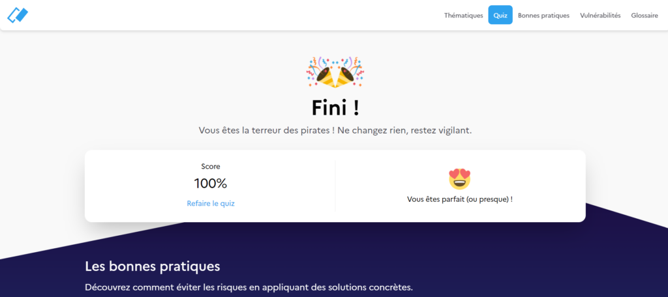Click the heart-eyes smiley emoji
This screenshot has width=668, height=297.
[460, 178]
